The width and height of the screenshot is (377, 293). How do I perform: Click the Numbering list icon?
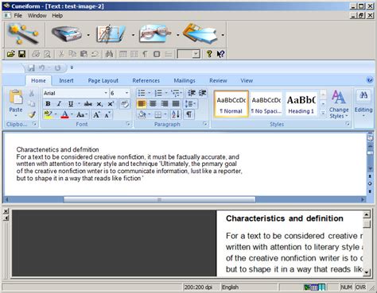pos(158,93)
